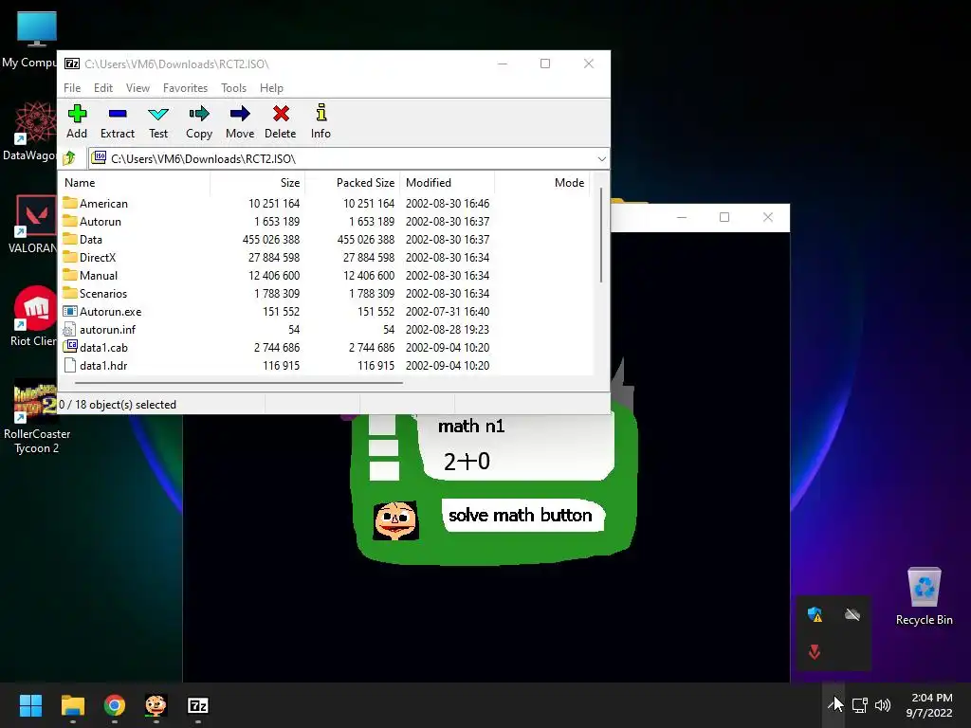Viewport: 971px width, 728px height.
Task: Select the American folder
Action: coord(96,204)
